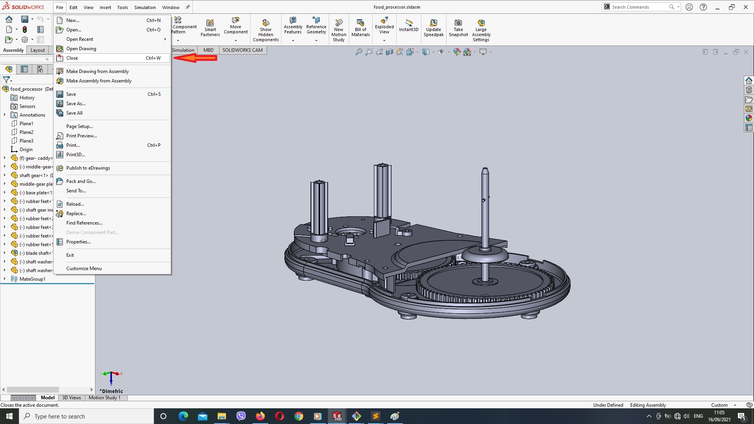Insert a Bill of Materials
This screenshot has height=424, width=754.
(361, 28)
